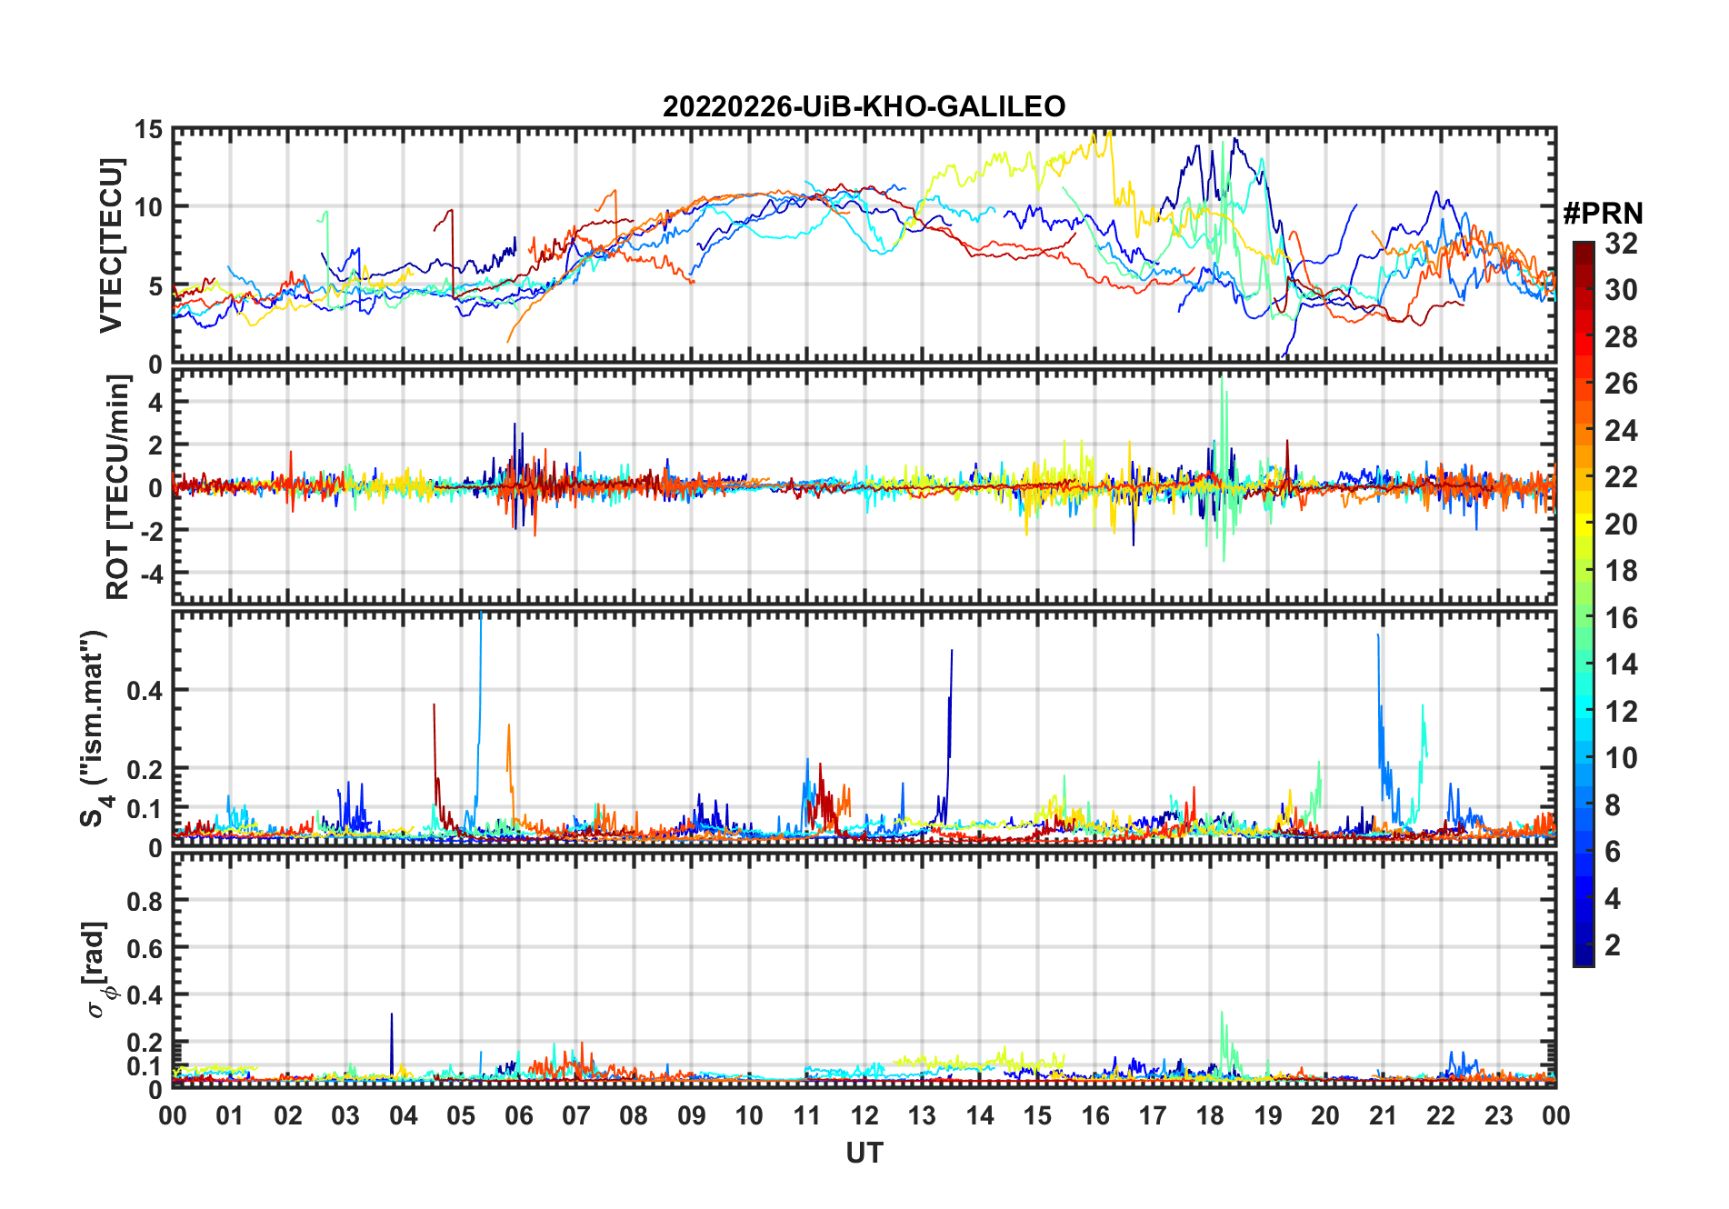
Task: Click colorbar tick label 18
Action: point(1621,571)
